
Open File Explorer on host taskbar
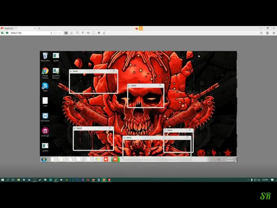(19, 180)
